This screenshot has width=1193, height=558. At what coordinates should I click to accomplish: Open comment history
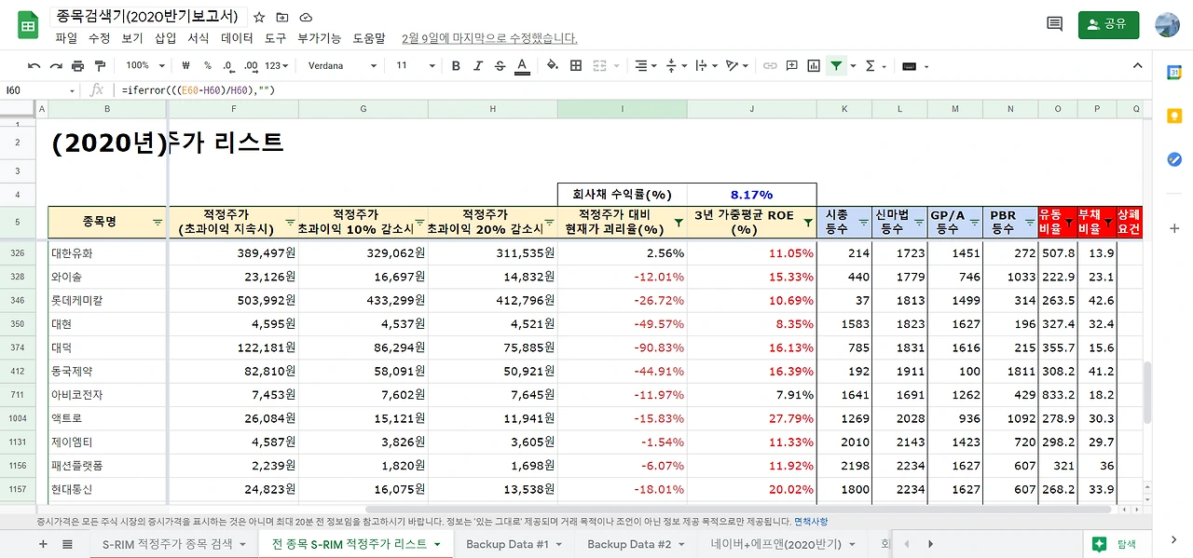pos(1055,24)
